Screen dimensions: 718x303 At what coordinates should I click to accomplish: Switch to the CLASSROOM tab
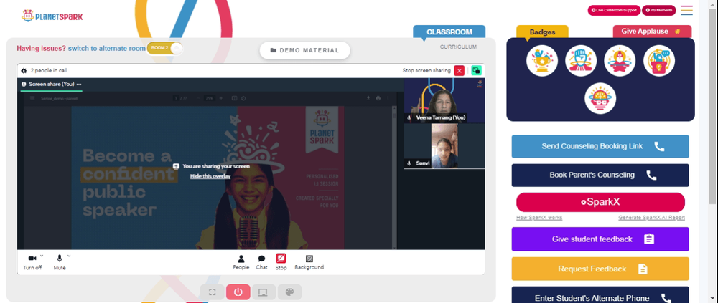pyautogui.click(x=449, y=32)
